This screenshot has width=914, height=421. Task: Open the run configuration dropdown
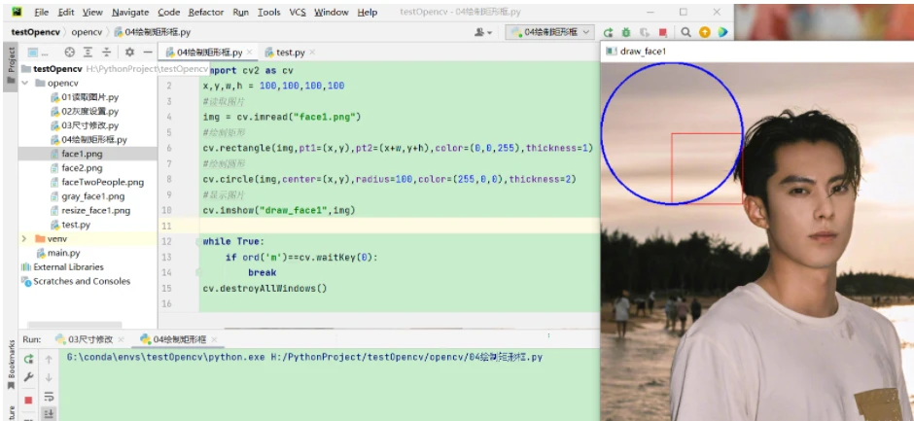tap(550, 33)
